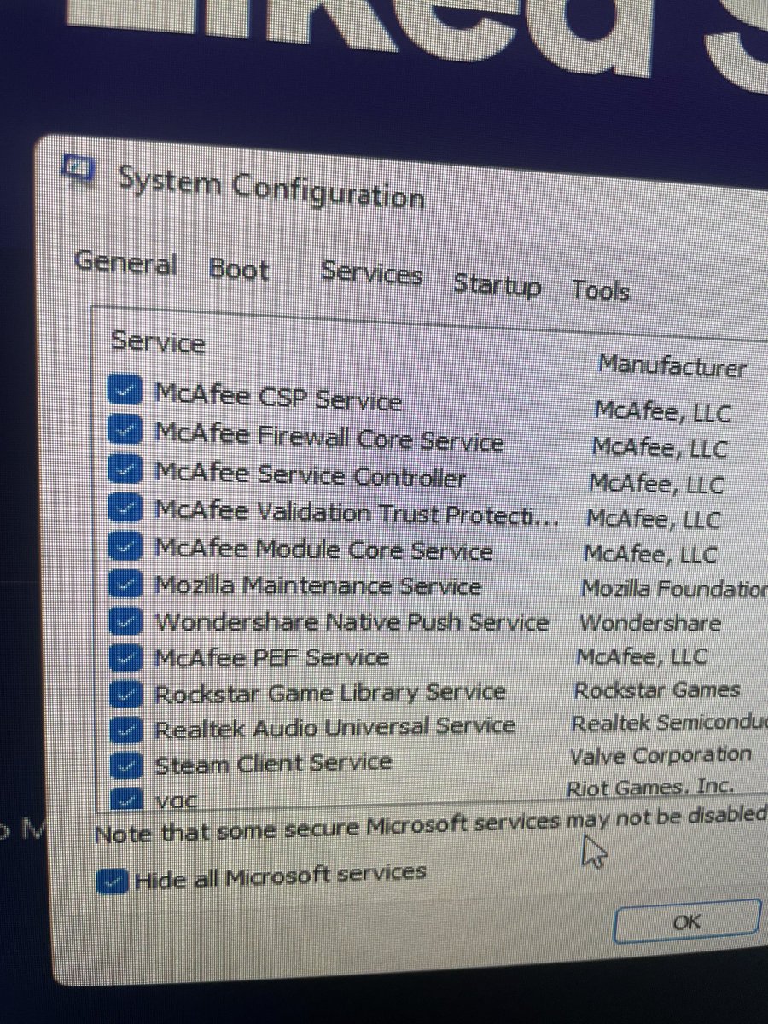This screenshot has width=768, height=1024.
Task: Select Wondershare Native Push Service text
Action: coord(351,622)
